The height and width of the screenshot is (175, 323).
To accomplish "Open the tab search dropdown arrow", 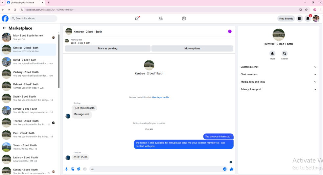I will [2, 3].
